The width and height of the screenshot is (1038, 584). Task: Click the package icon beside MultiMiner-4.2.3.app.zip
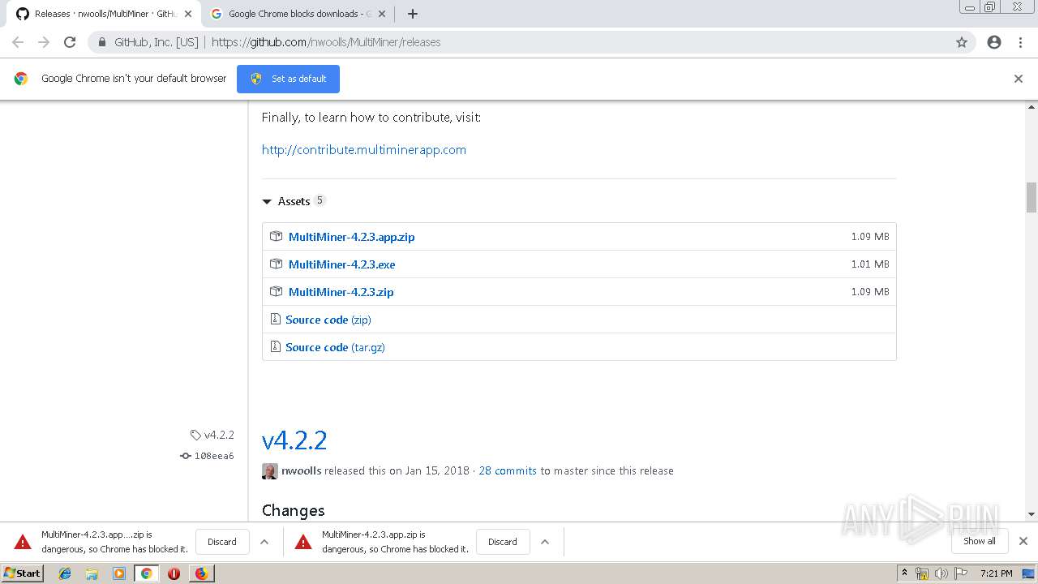click(x=276, y=237)
